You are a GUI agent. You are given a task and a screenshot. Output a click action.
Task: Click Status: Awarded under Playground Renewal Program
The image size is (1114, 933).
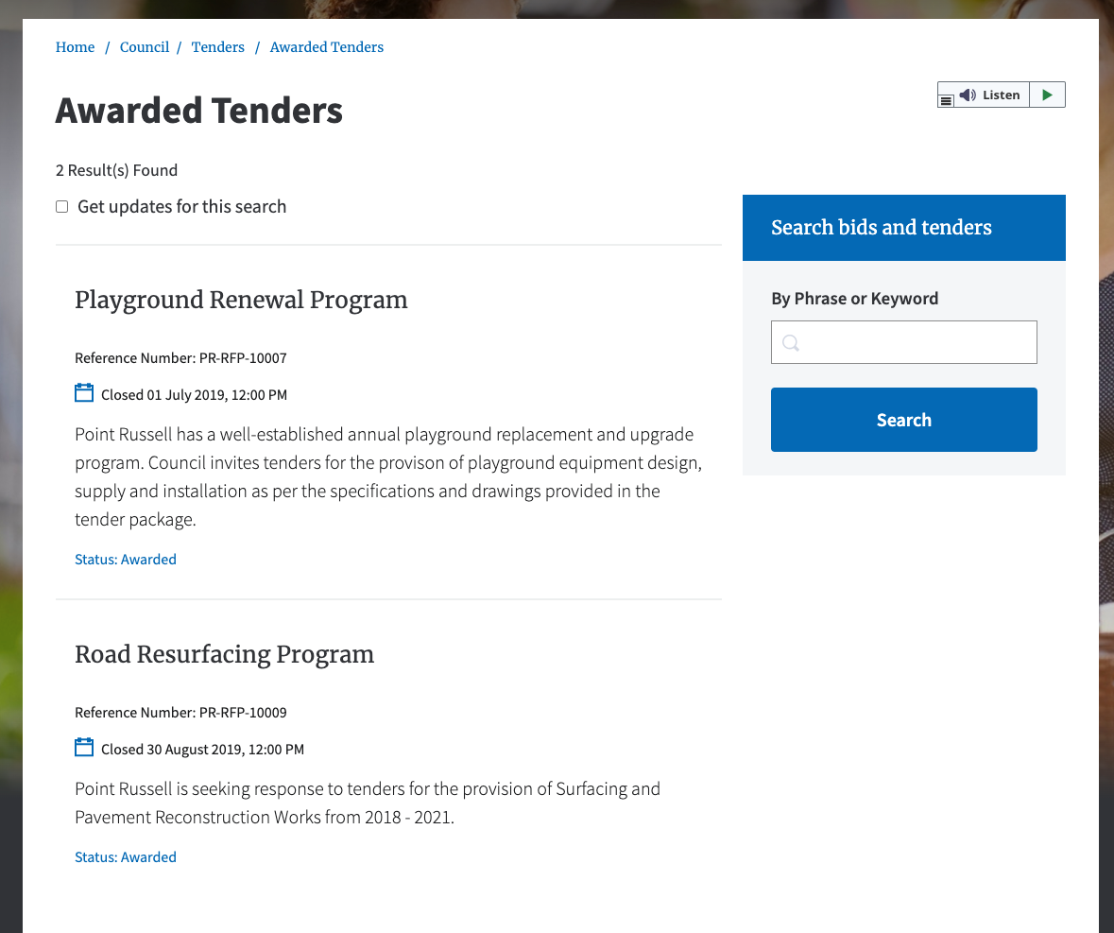pyautogui.click(x=125, y=559)
